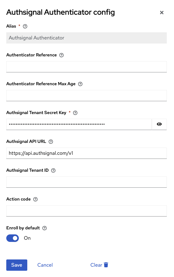Select the Authsignal API URL input
Screen dimensions: 174x277
pos(87,153)
